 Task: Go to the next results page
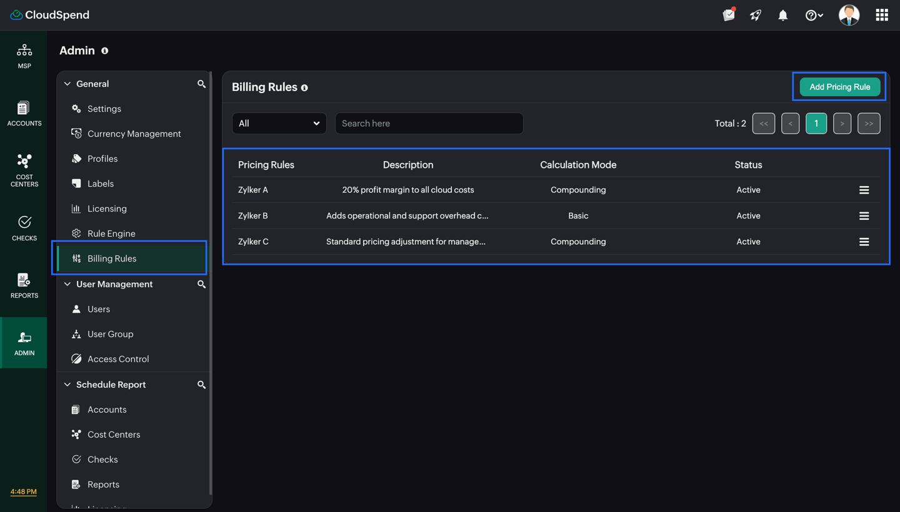pyautogui.click(x=842, y=124)
